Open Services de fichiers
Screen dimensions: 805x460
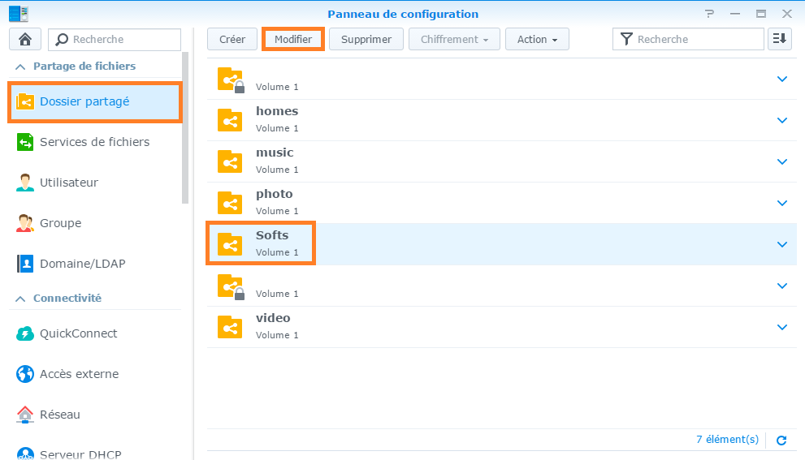(x=94, y=142)
